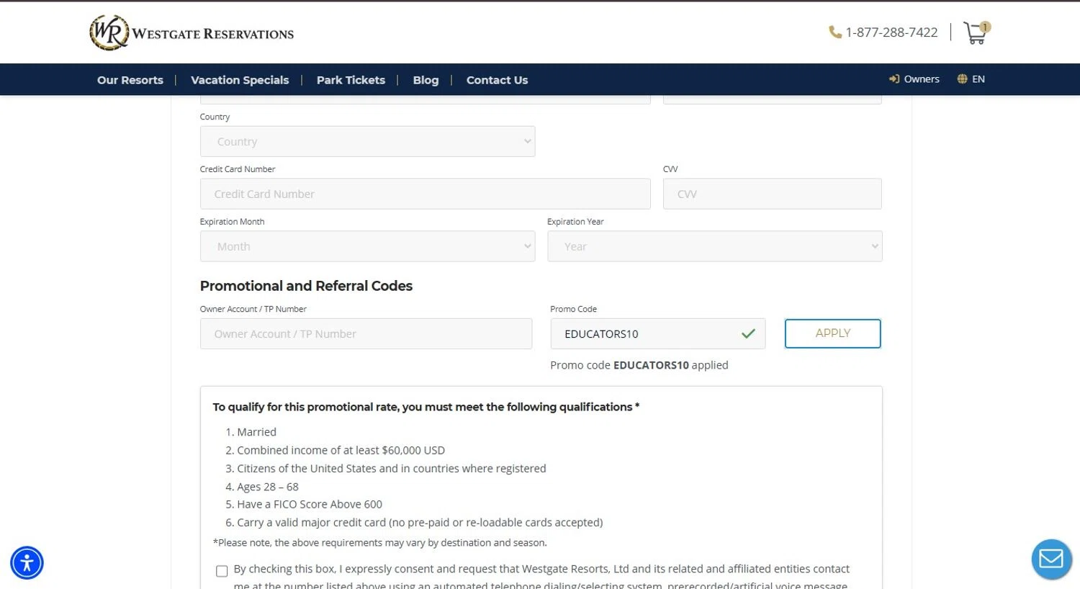This screenshot has width=1080, height=589.
Task: Open the email contact chat bubble
Action: (x=1051, y=559)
